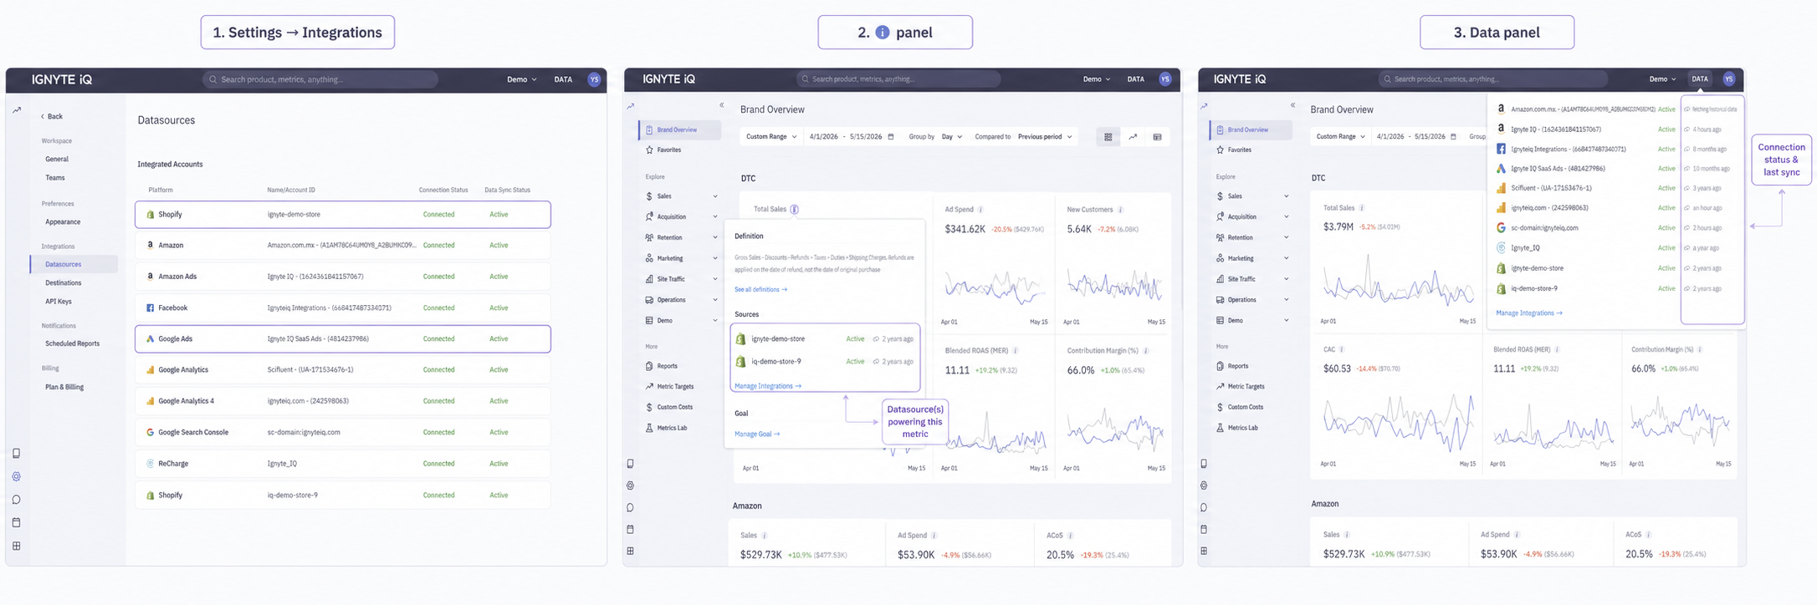Expand Acquisition in the info-panel screen sidebar
This screenshot has width=1817, height=605.
681,216
